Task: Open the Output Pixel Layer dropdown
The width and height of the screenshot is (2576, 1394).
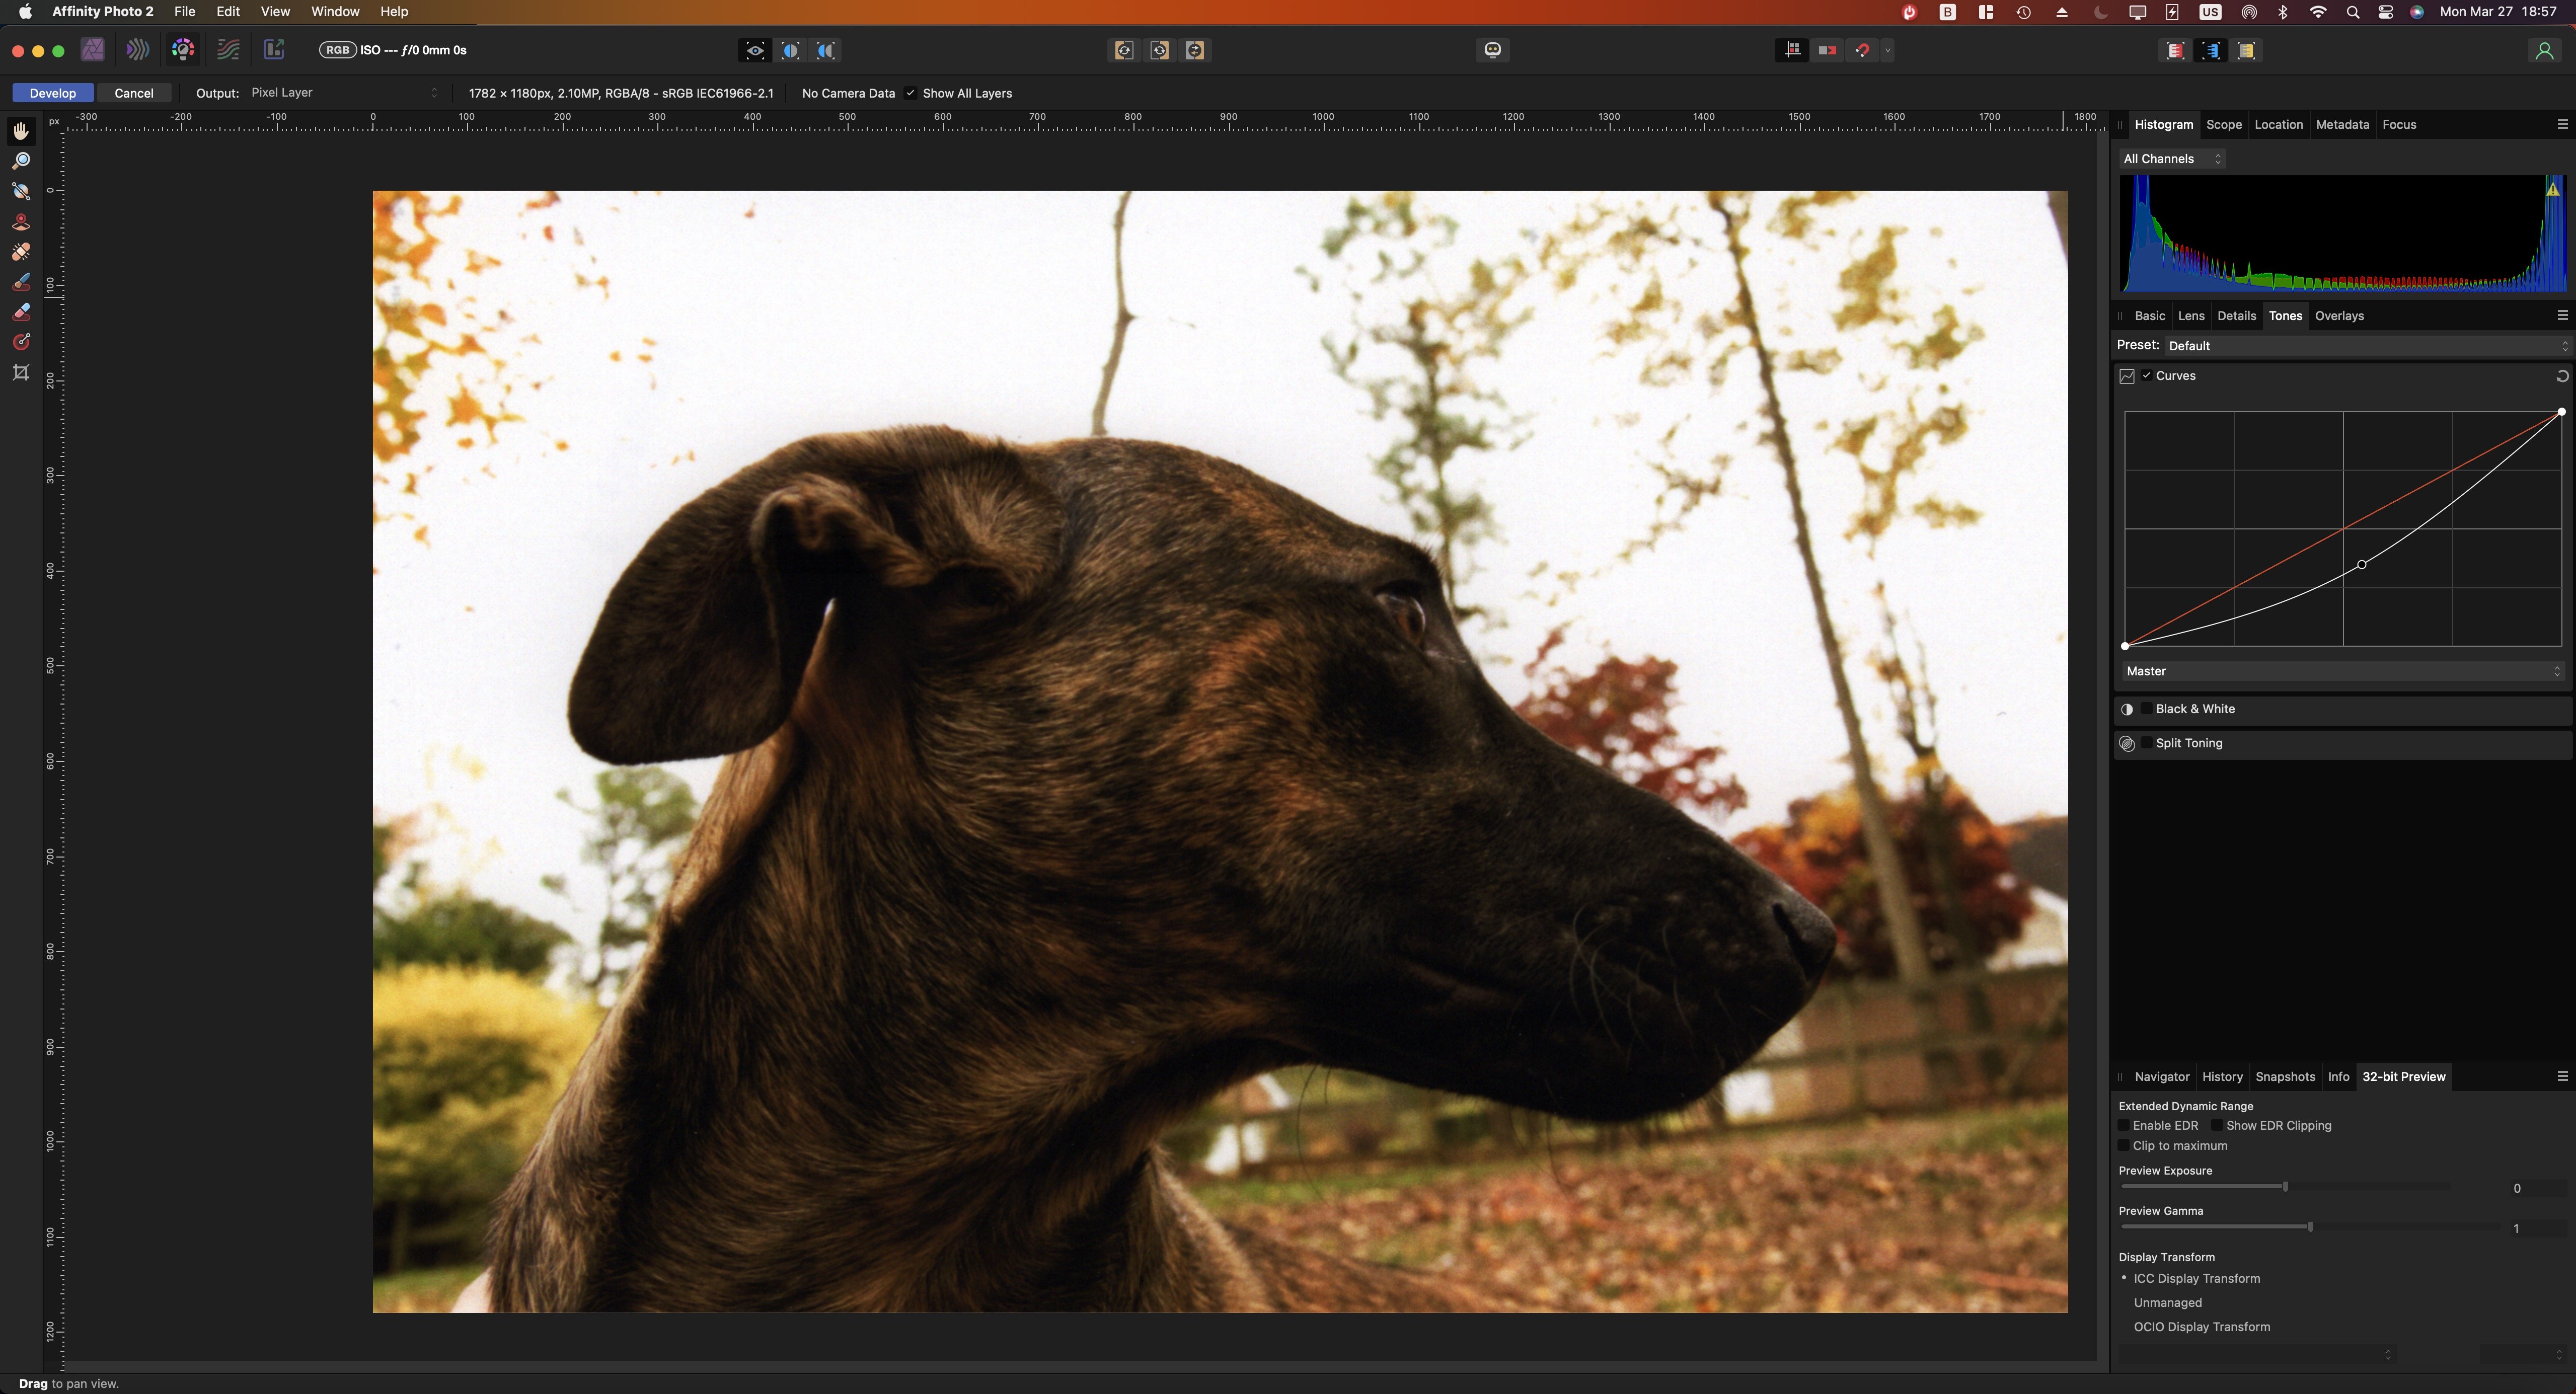Action: 343,93
